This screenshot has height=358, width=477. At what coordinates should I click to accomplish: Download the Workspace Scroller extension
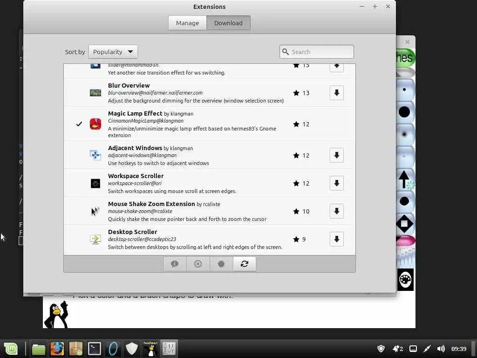336,183
